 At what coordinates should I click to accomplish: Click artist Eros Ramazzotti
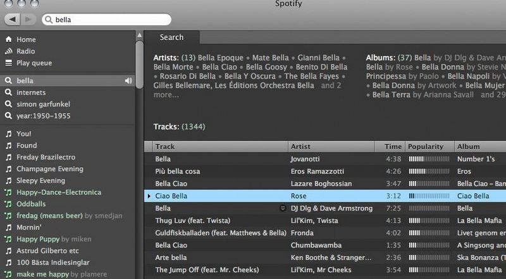tap(318, 171)
